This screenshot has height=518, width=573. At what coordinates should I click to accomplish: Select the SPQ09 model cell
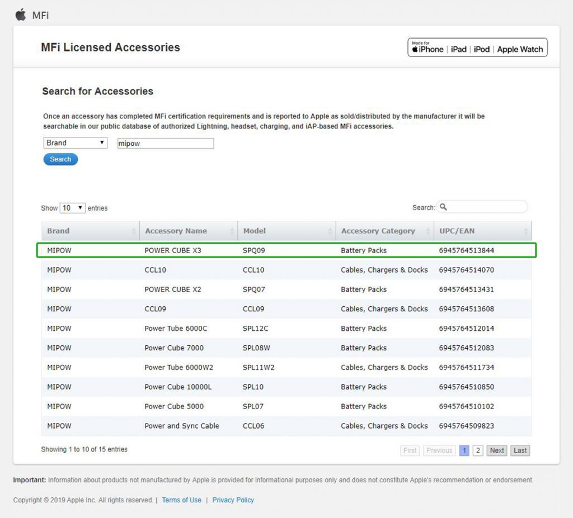point(254,250)
